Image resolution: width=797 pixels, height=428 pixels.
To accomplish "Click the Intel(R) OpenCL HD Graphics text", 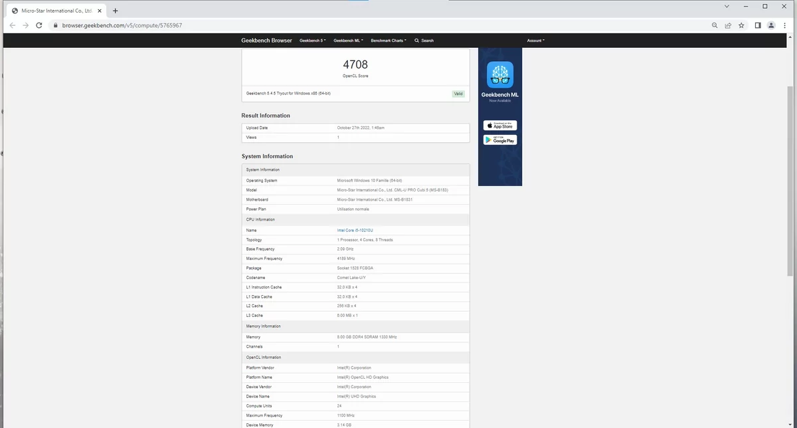I will [363, 377].
